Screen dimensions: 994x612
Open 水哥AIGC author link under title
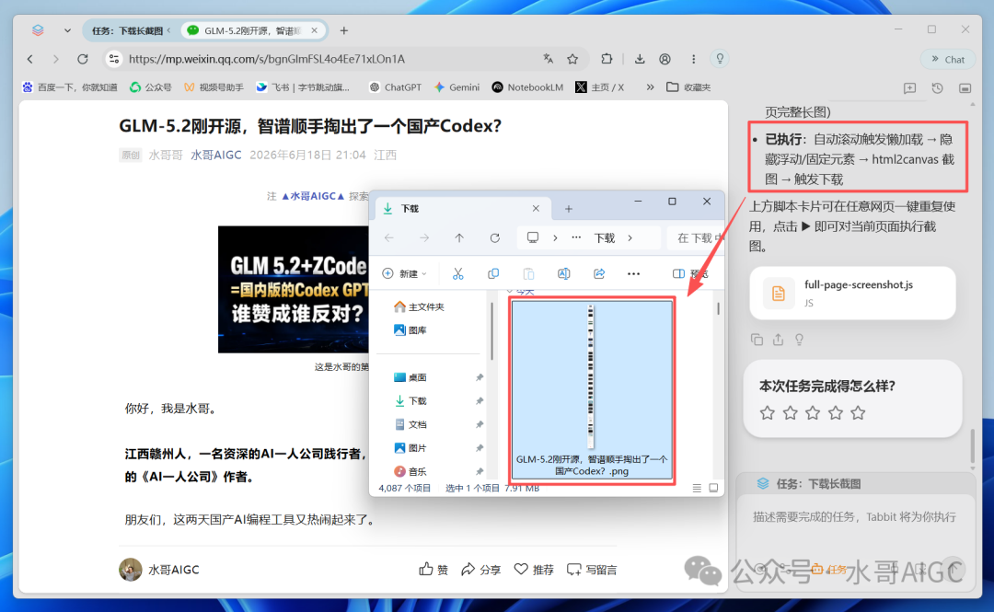(x=215, y=155)
